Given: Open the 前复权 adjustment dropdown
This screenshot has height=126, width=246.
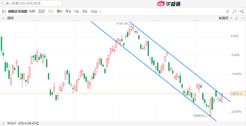Looking at the screenshot, I should coord(225,18).
